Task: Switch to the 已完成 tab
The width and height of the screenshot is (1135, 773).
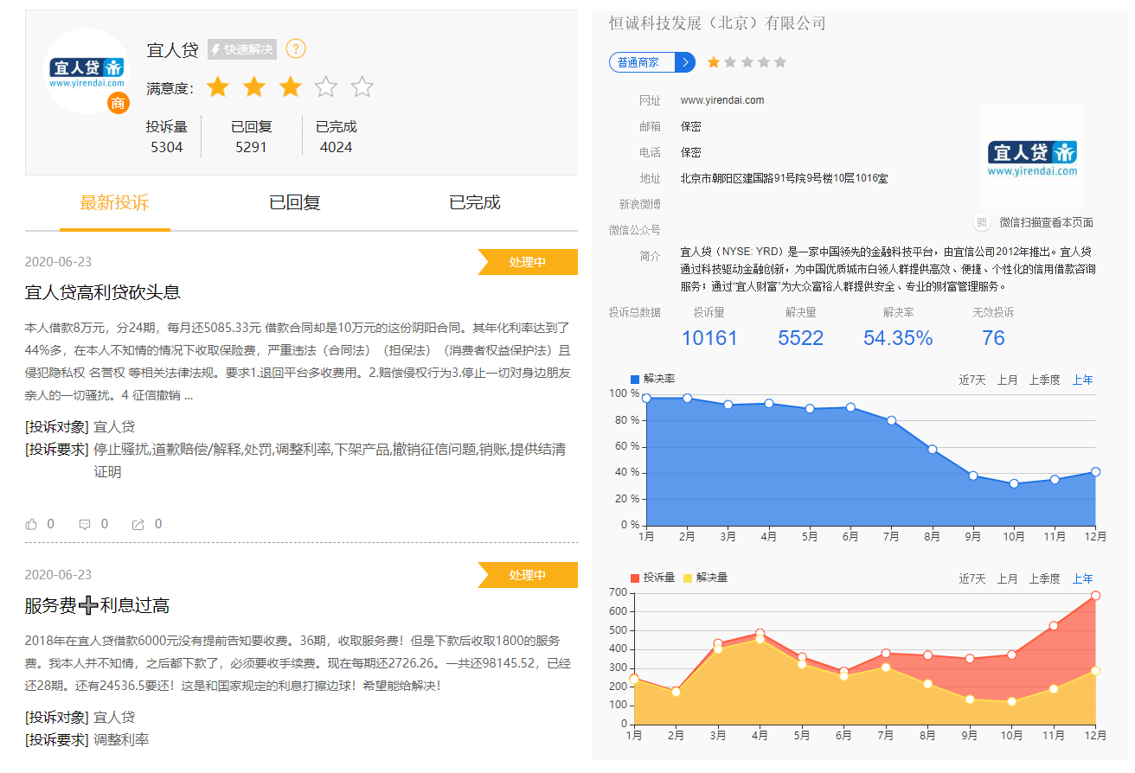Action: pyautogui.click(x=475, y=203)
